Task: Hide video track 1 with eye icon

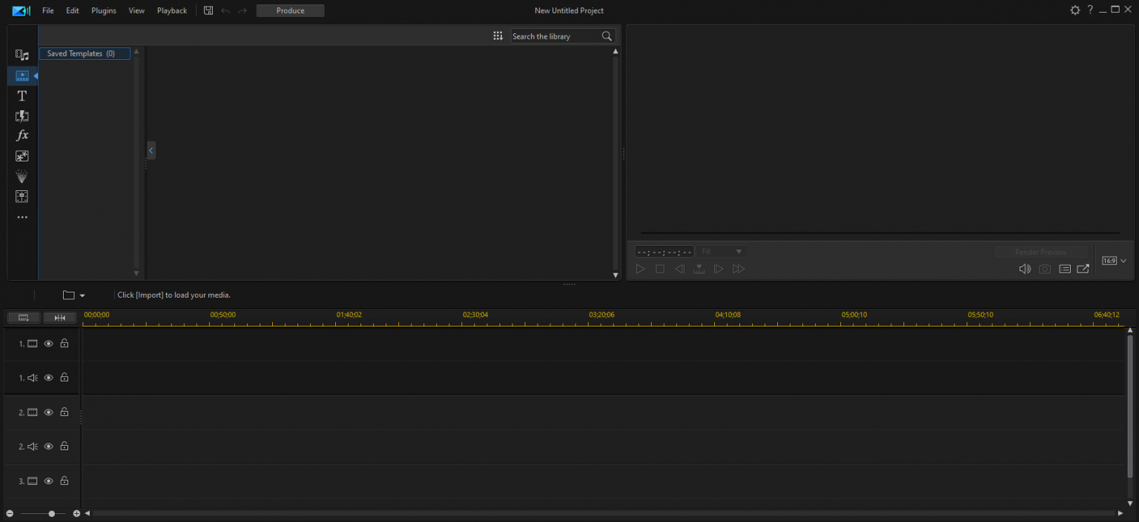Action: 49,344
